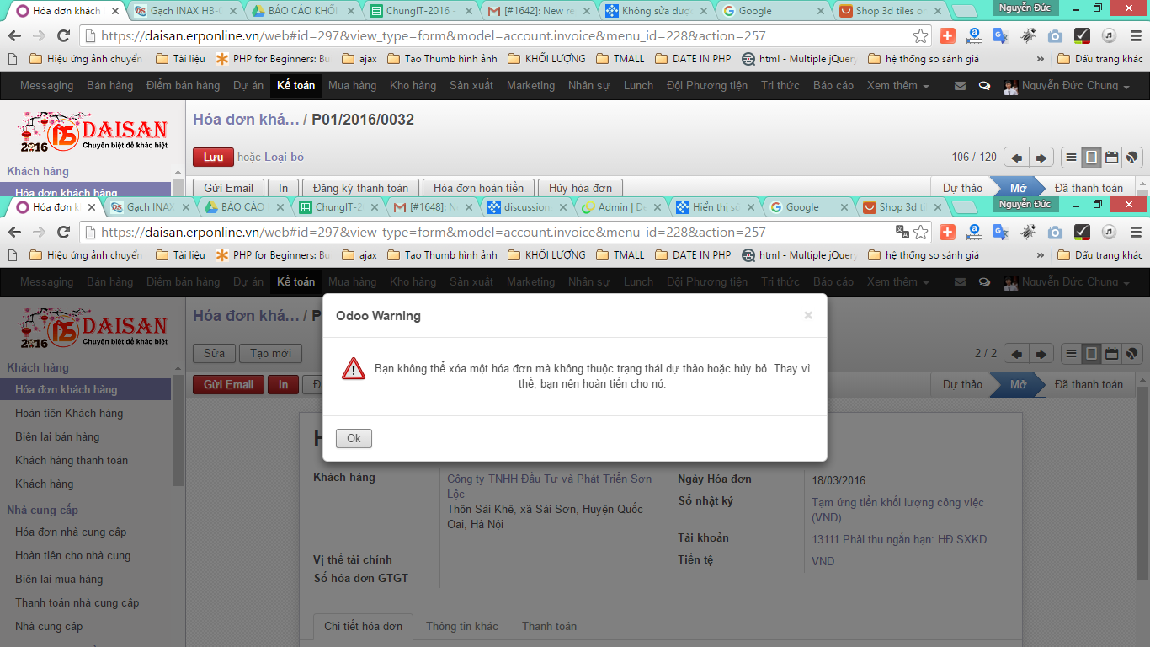
Task: Click the red Gửi Email button in the lower window
Action: tap(228, 385)
